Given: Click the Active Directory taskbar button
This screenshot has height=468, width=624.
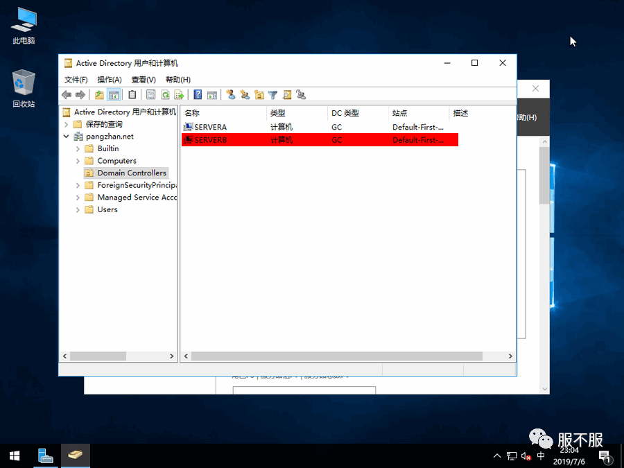Looking at the screenshot, I should (75, 456).
